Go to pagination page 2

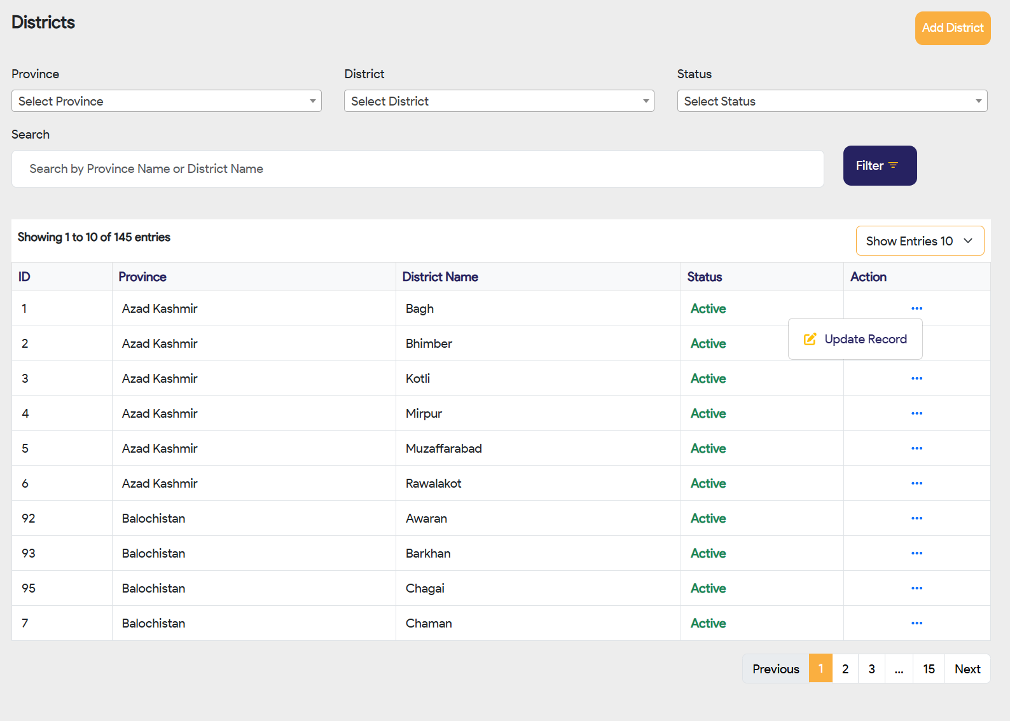(845, 669)
